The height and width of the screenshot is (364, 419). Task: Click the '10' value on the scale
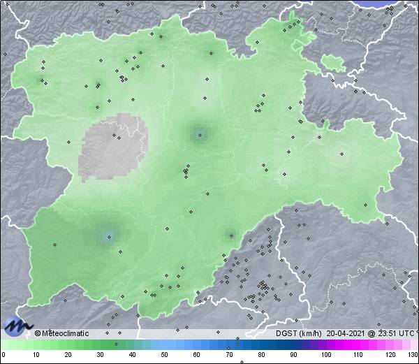(x=36, y=355)
